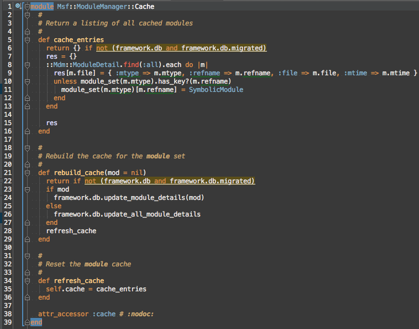Image resolution: width=419 pixels, height=329 pixels.
Task: Click the 'else' keyword on line 25
Action: pos(54,205)
